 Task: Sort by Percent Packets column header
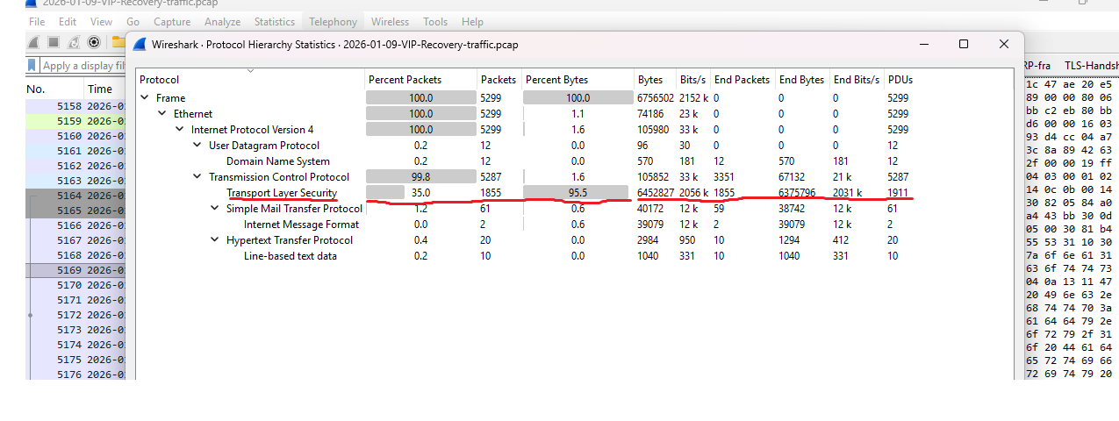point(420,80)
